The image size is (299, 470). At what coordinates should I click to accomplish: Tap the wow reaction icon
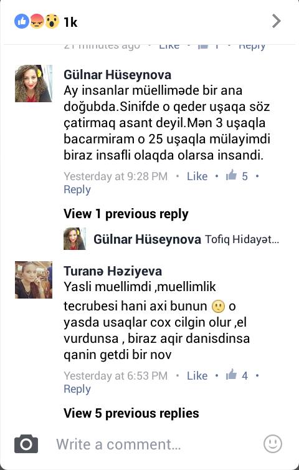click(x=52, y=21)
